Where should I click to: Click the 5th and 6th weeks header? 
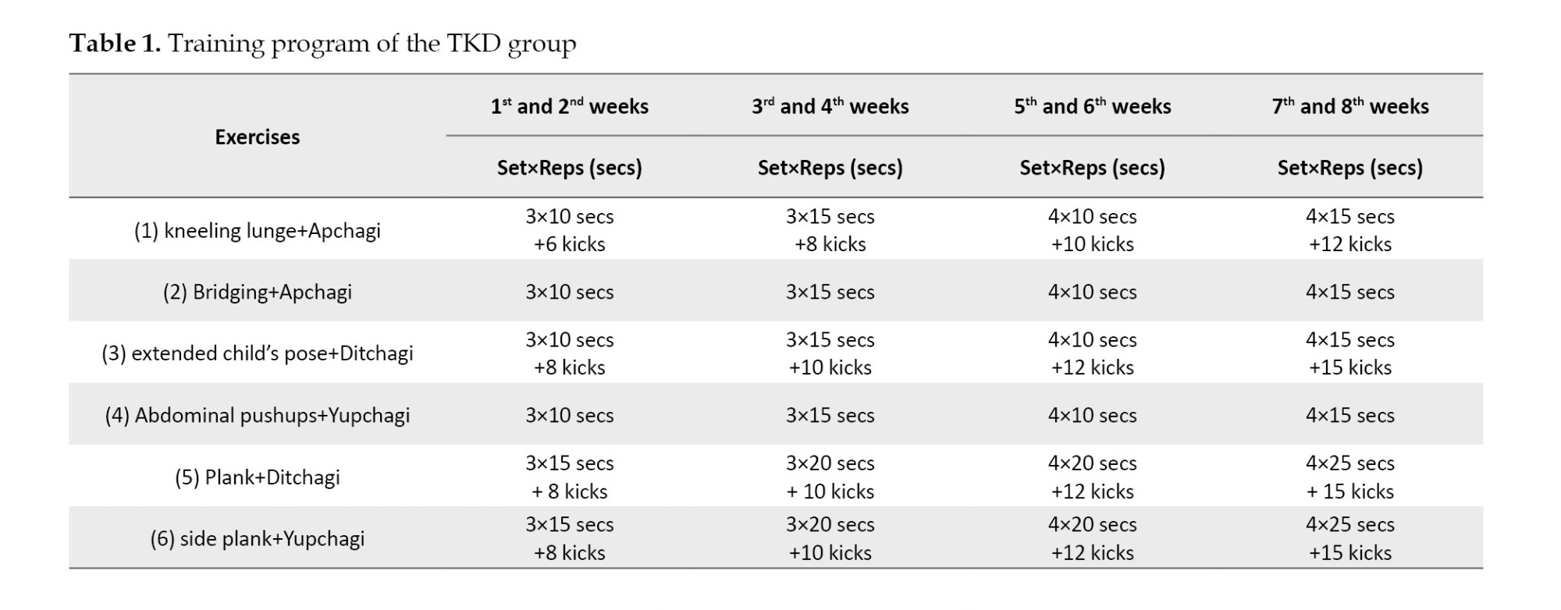tap(1092, 106)
